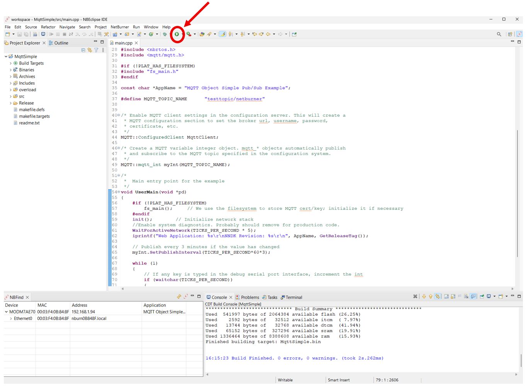526x386 pixels.
Task: Toggle Mark Occurrences highlighter in toolbar
Action: [222, 34]
